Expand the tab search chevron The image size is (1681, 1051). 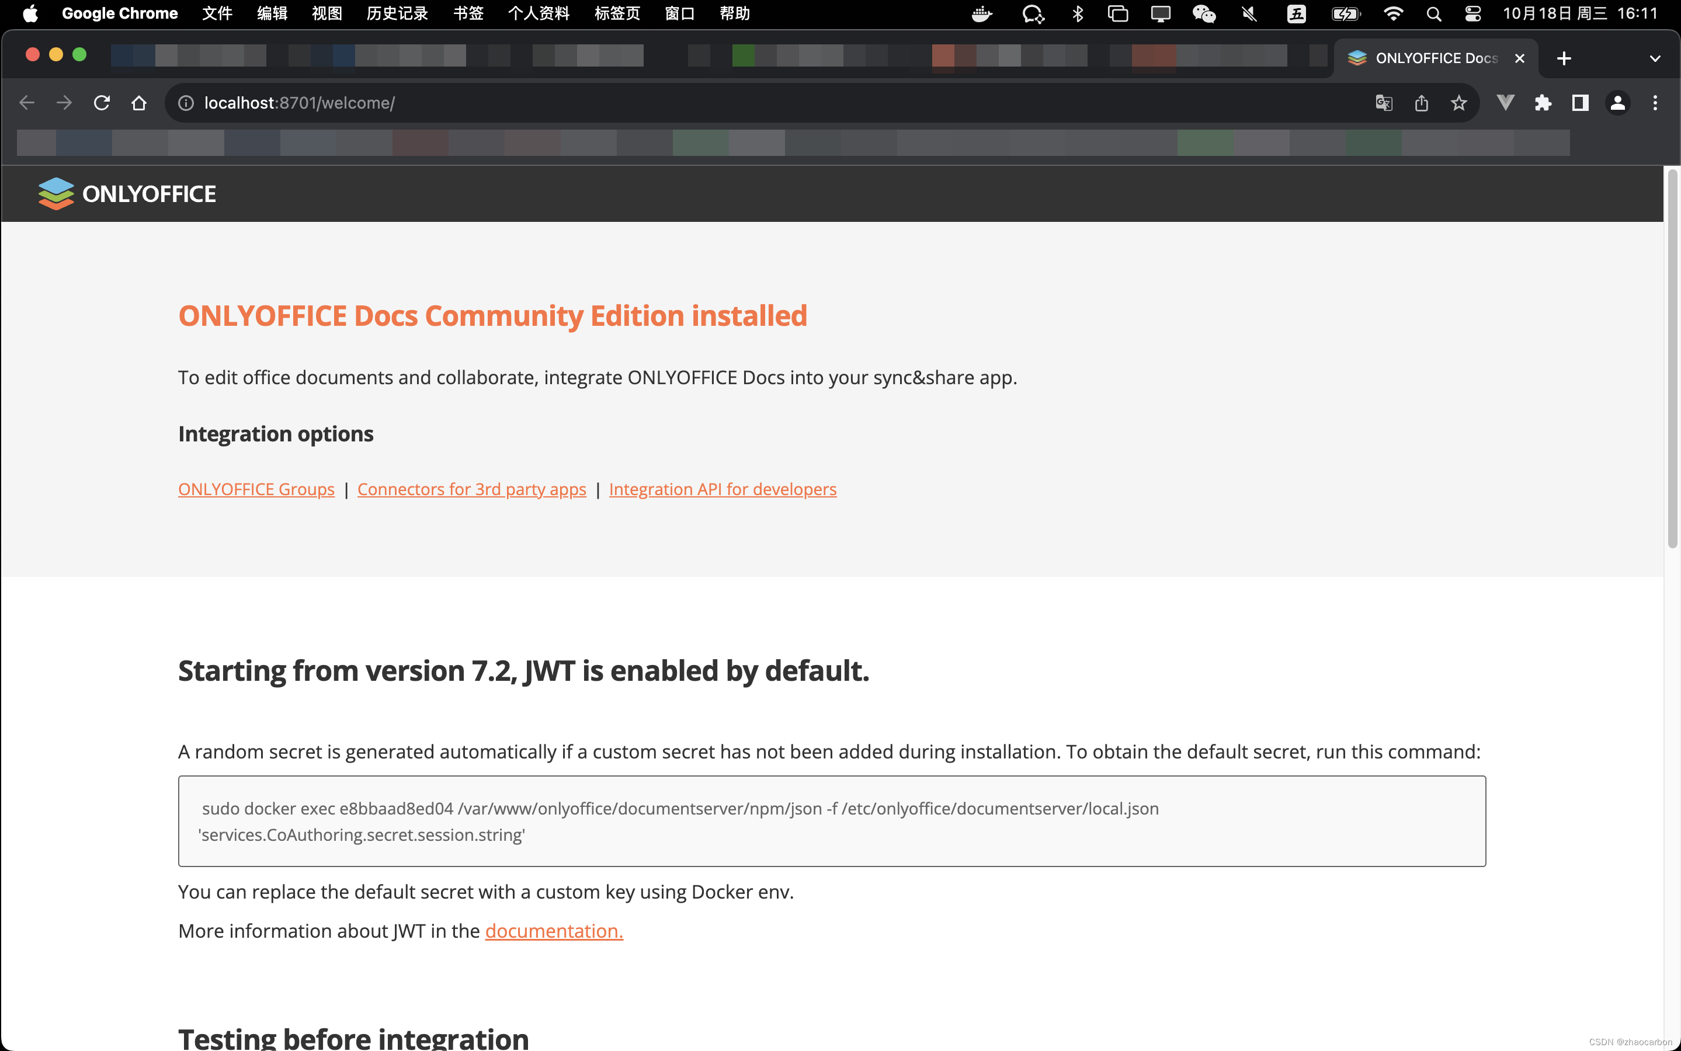[1655, 58]
